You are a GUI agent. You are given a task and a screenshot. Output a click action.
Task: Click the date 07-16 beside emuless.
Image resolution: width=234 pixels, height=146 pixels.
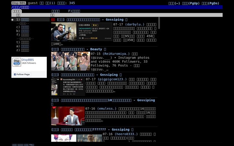[x=90, y=109]
